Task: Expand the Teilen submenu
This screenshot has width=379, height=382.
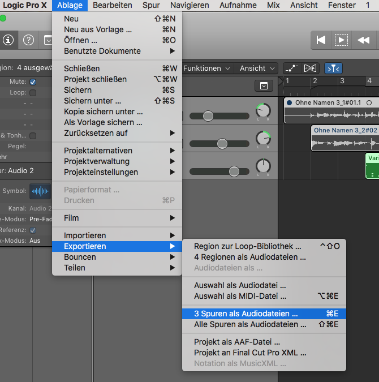Action: click(x=117, y=268)
